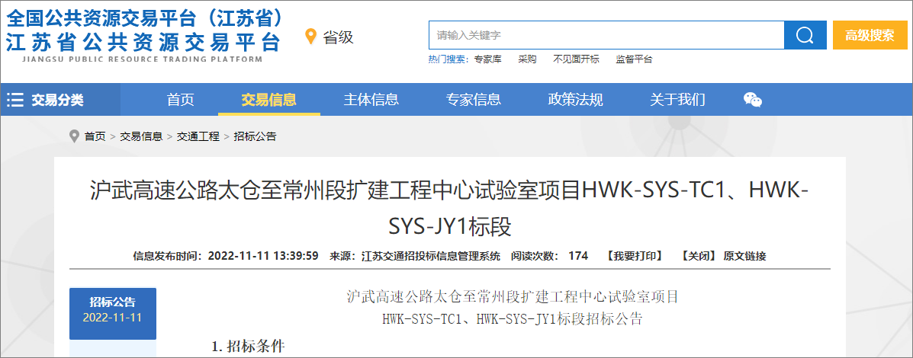The image size is (913, 358).
Task: Go to the 首页 navigation tab
Action: pyautogui.click(x=181, y=100)
